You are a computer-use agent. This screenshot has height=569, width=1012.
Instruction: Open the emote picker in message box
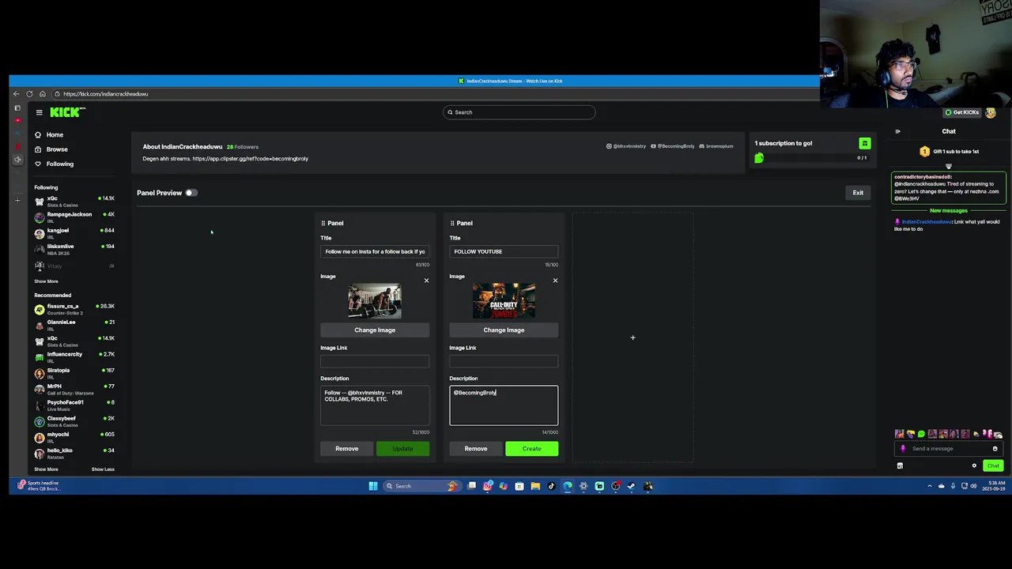coord(995,449)
